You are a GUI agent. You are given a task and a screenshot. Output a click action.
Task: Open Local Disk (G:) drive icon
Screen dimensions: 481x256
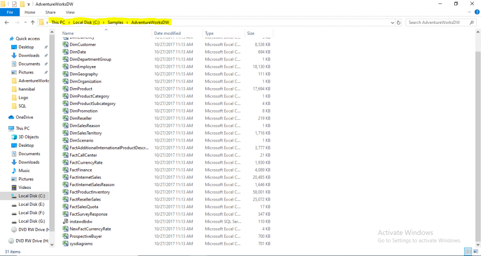(x=14, y=221)
